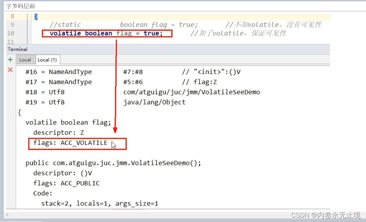Click 'public com.atguigu.juc.jmm.VolatileSeeDemo();' line

click(113, 163)
